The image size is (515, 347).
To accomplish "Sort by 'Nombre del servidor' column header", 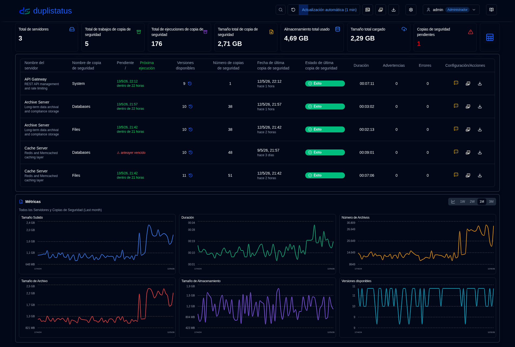I will click(x=34, y=65).
